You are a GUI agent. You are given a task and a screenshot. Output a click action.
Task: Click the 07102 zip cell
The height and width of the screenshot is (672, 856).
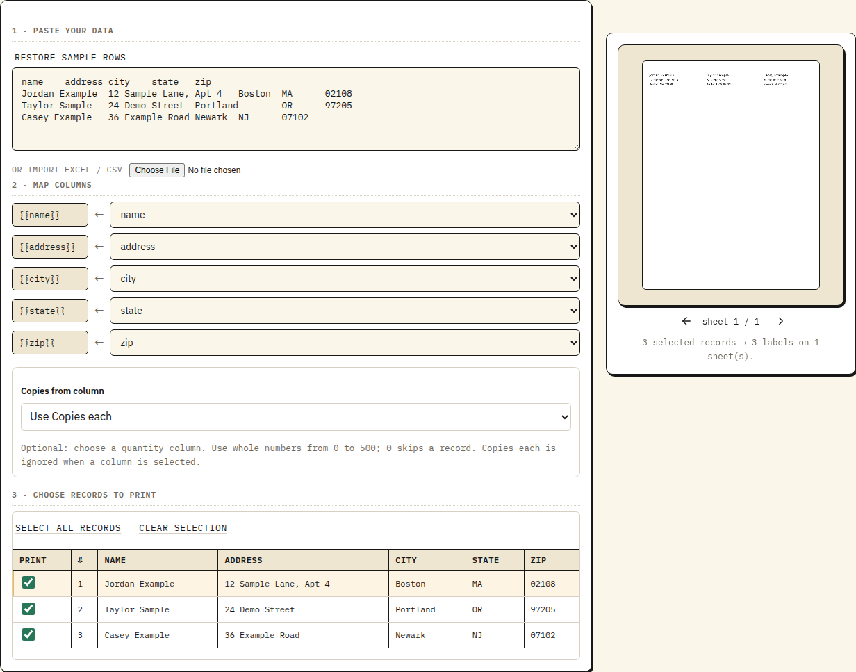point(552,635)
